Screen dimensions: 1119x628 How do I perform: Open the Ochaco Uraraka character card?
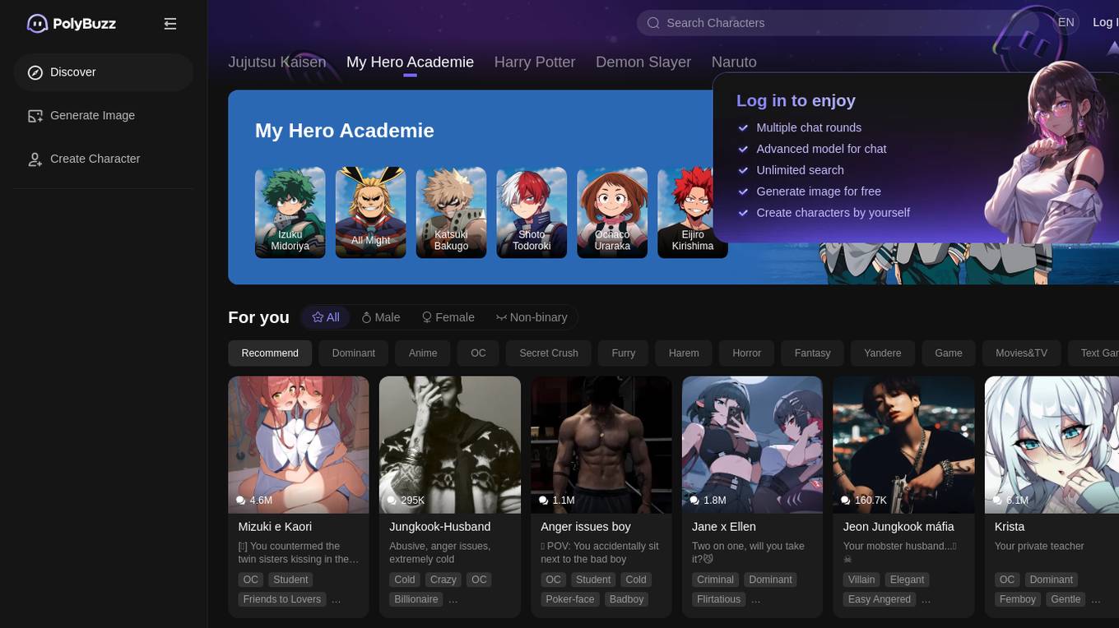pos(613,213)
